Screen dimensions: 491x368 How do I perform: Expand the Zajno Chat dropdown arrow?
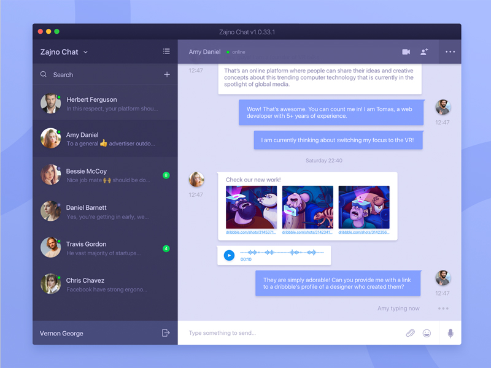[x=86, y=52]
